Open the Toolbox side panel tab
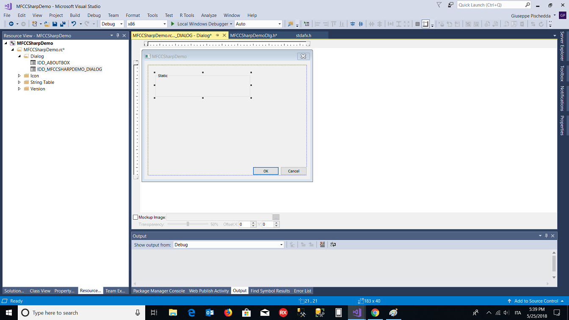This screenshot has height=320, width=569. pos(562,73)
